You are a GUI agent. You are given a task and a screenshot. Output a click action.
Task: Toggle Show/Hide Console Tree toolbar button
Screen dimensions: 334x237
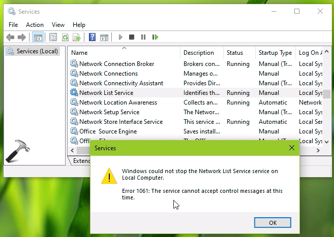coord(38,37)
